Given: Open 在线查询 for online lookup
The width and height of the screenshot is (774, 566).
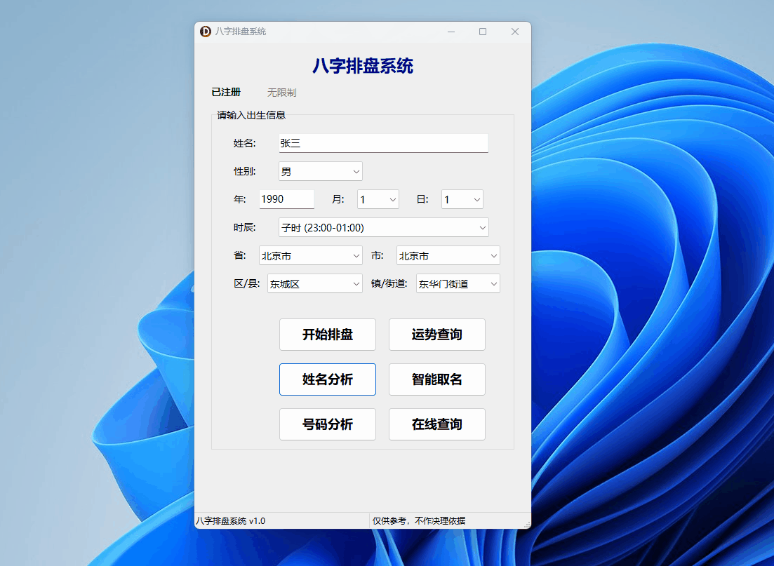Looking at the screenshot, I should (x=436, y=424).
